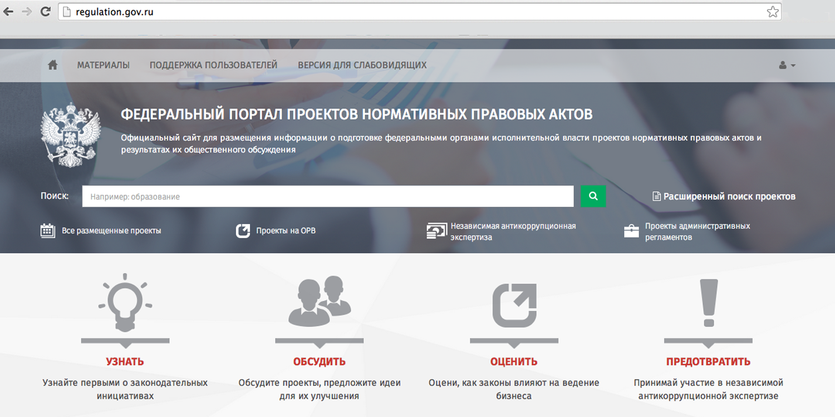
Task: Open Проекты на ОРВ link
Action: (x=286, y=230)
